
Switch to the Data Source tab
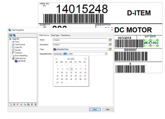tap(44, 35)
